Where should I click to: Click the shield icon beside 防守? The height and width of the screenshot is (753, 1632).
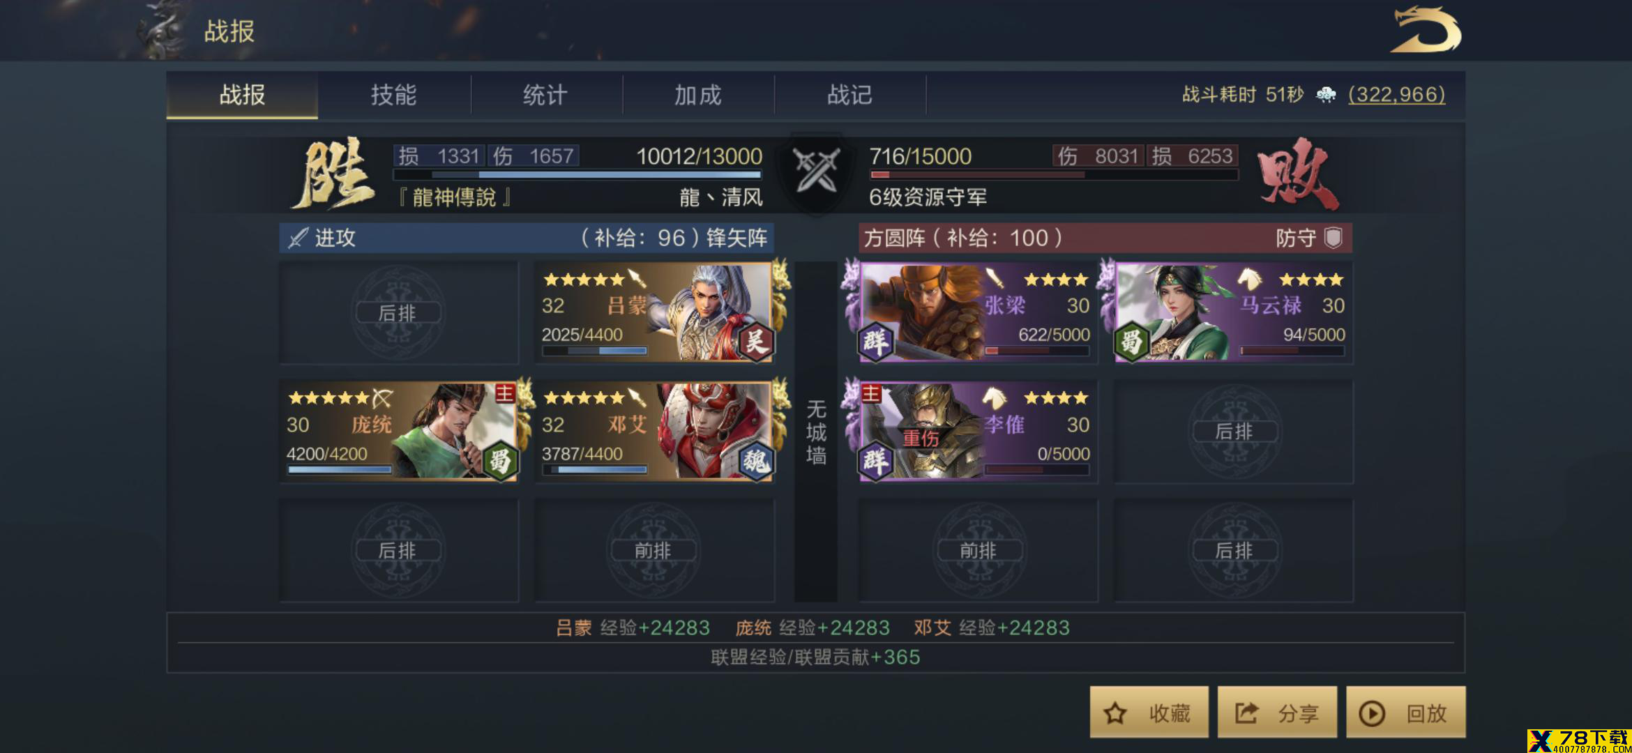[1333, 238]
